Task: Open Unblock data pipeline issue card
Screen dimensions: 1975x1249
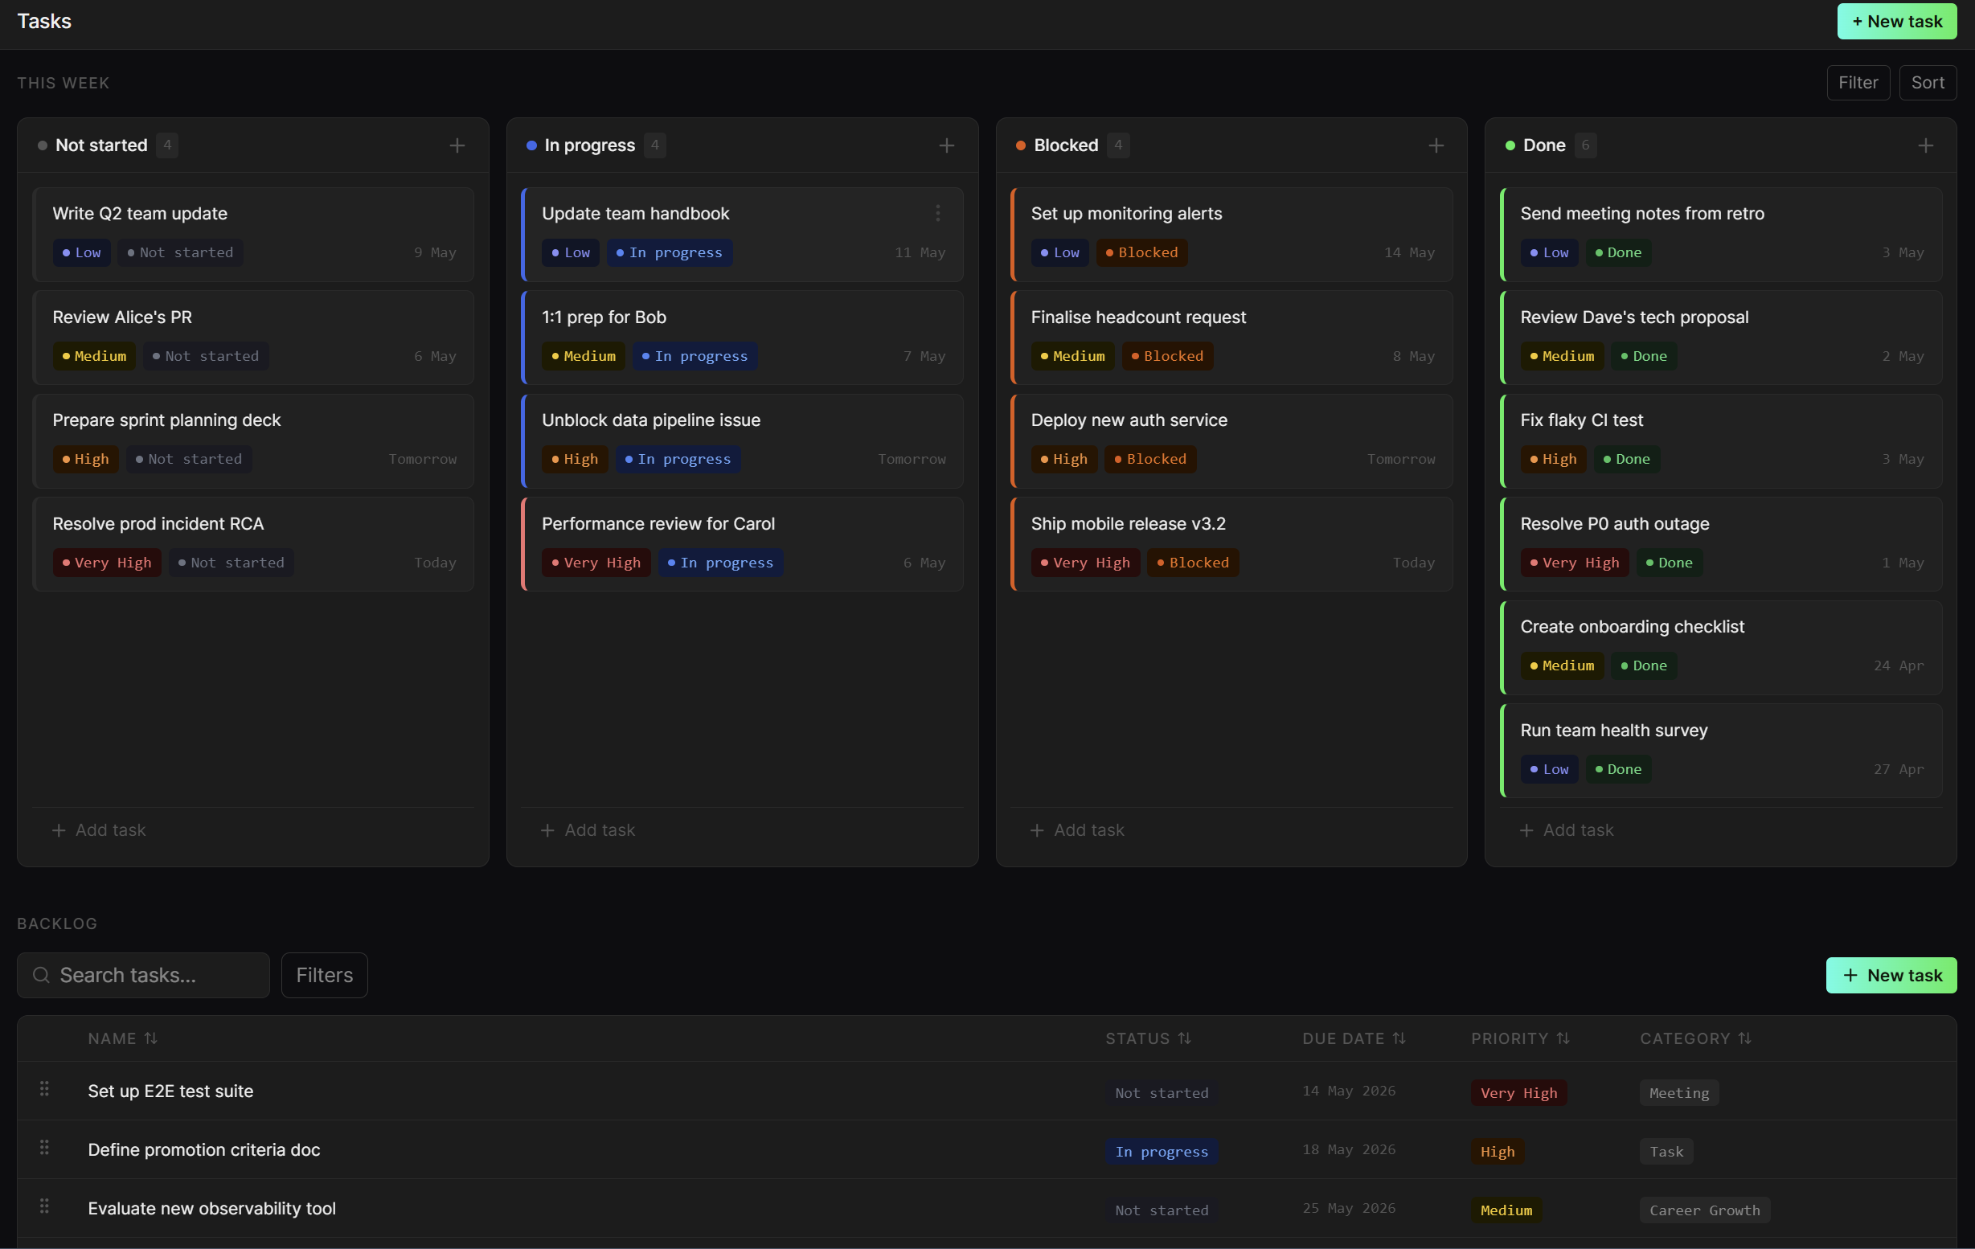Action: coord(742,441)
